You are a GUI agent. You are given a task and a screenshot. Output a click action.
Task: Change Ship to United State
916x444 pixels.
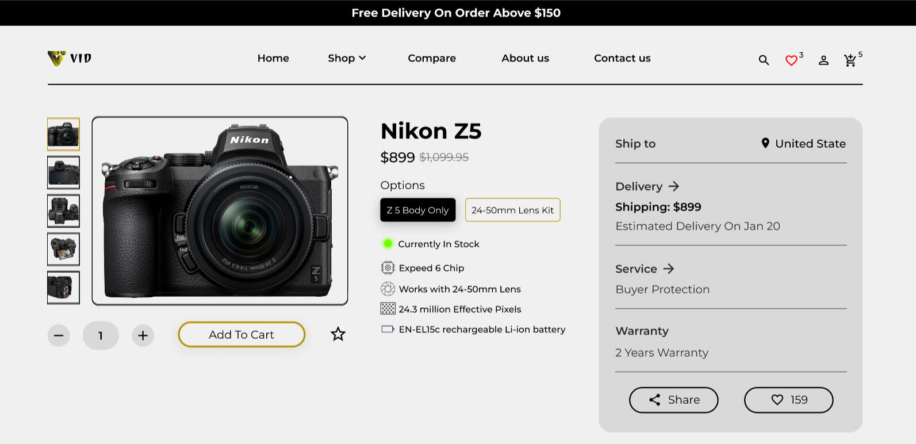(x=803, y=143)
